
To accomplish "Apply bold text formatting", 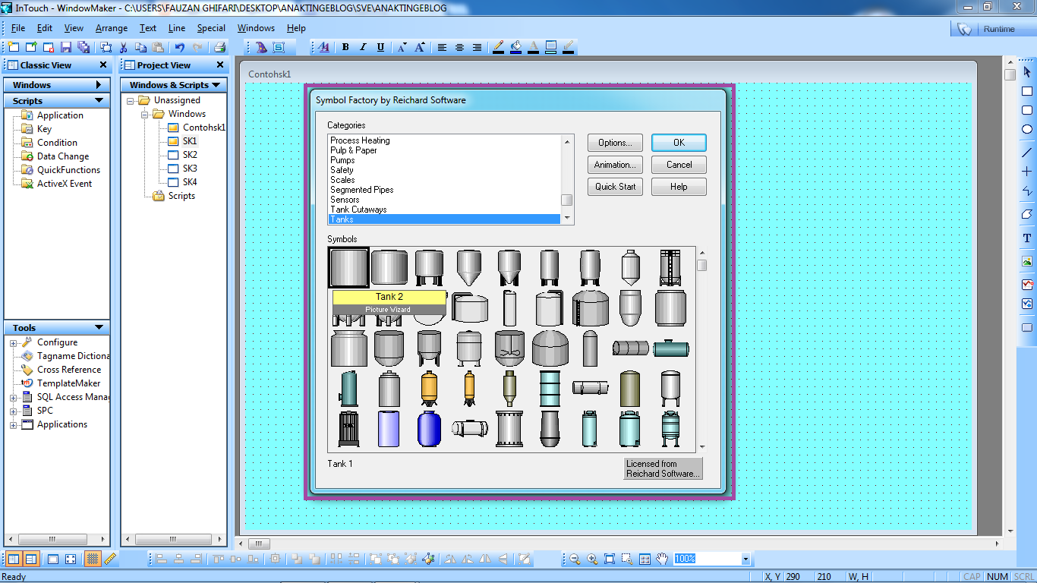I will click(345, 47).
